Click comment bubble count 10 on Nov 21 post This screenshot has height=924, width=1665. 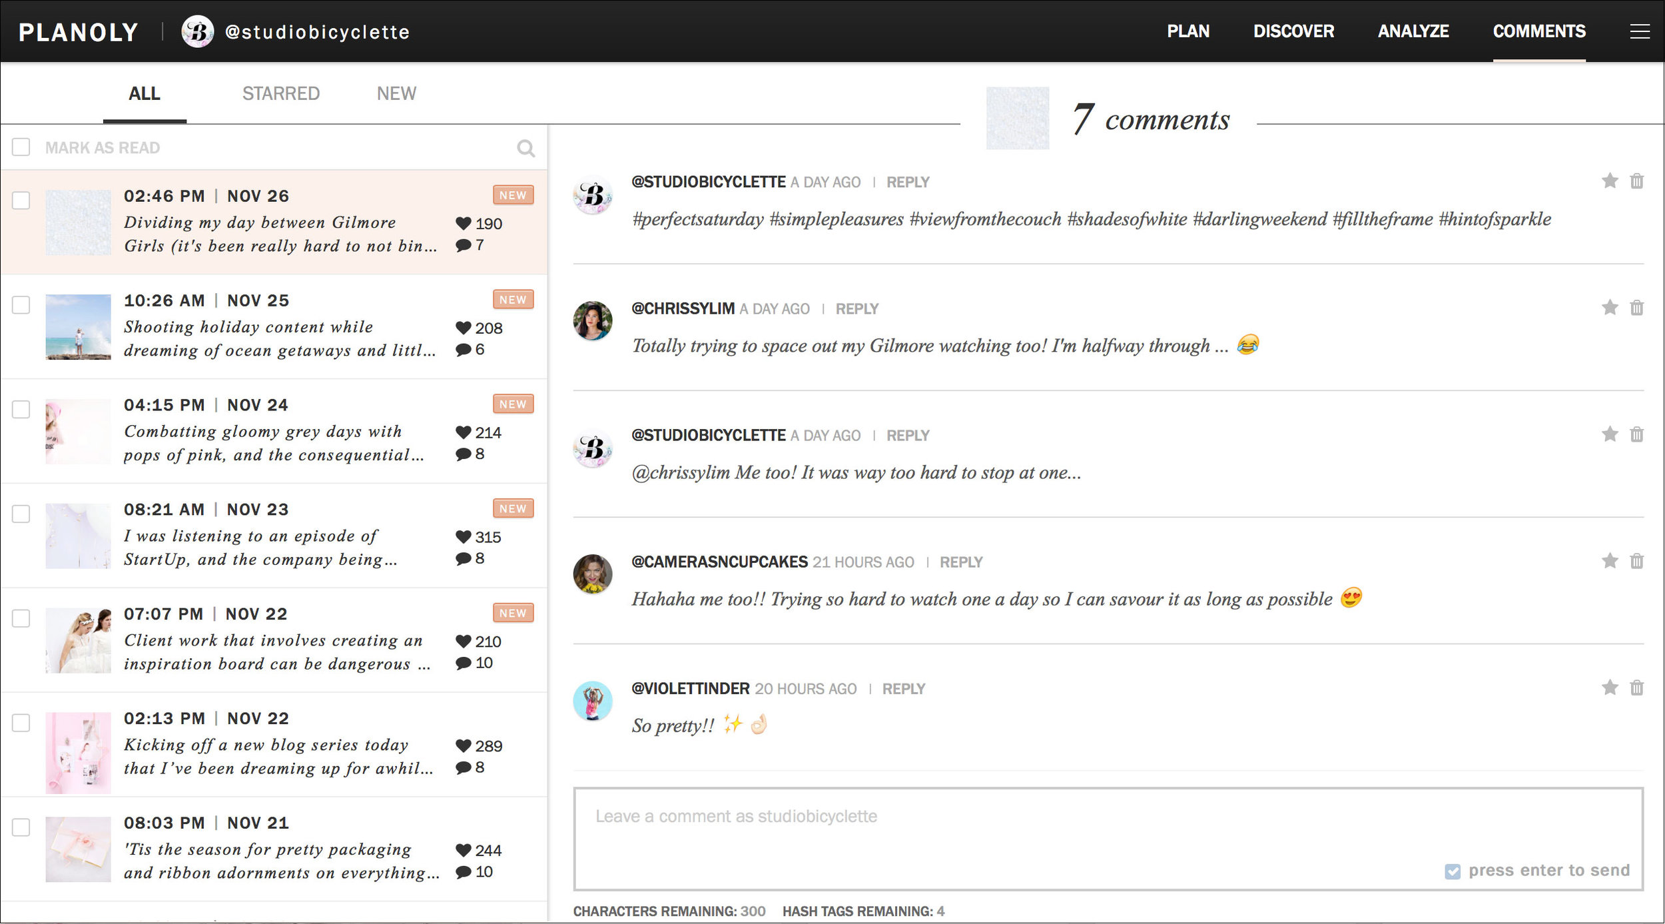click(x=474, y=871)
